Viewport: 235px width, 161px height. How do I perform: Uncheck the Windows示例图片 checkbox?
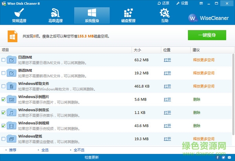pos(4,99)
